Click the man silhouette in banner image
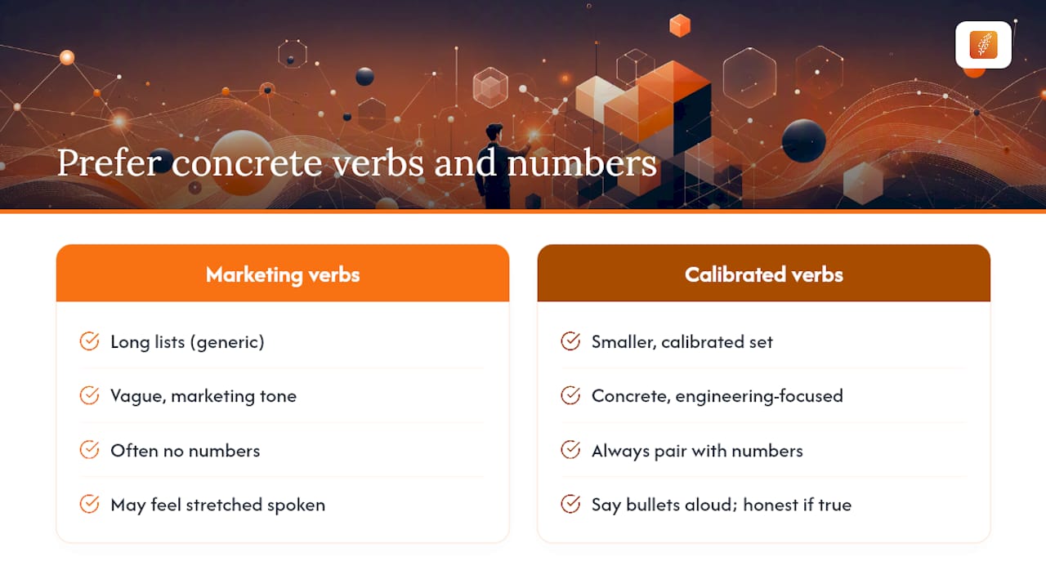Image resolution: width=1046 pixels, height=588 pixels. [x=494, y=166]
